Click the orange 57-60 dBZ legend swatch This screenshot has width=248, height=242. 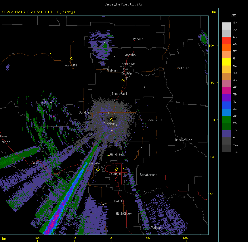pos(226,47)
